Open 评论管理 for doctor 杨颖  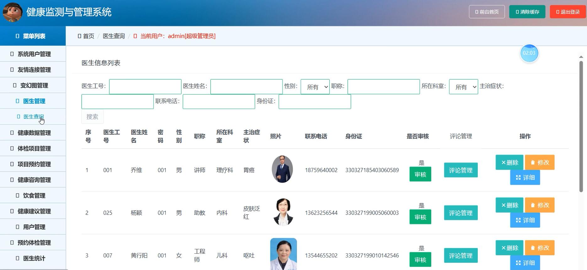tap(461, 213)
